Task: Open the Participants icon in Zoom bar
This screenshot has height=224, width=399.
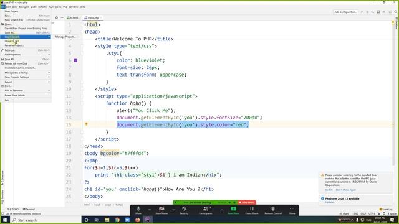Action: coord(206,209)
